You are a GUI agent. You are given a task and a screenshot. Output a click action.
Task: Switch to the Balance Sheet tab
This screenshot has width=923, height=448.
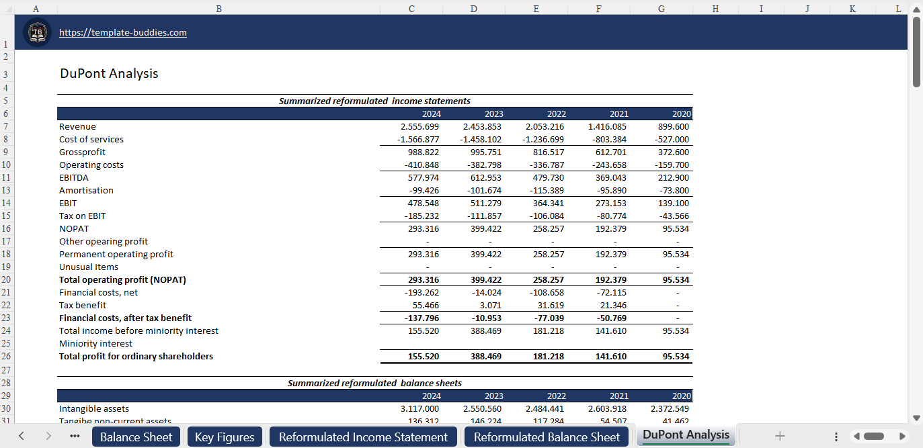click(136, 437)
